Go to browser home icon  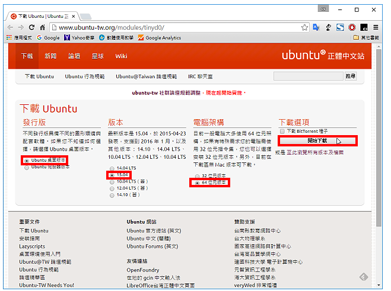42,27
